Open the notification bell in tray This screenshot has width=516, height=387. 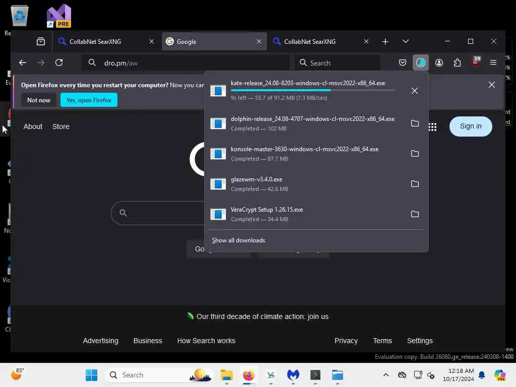482,375
